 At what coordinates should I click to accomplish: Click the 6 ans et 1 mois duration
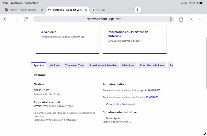click(x=65, y=106)
